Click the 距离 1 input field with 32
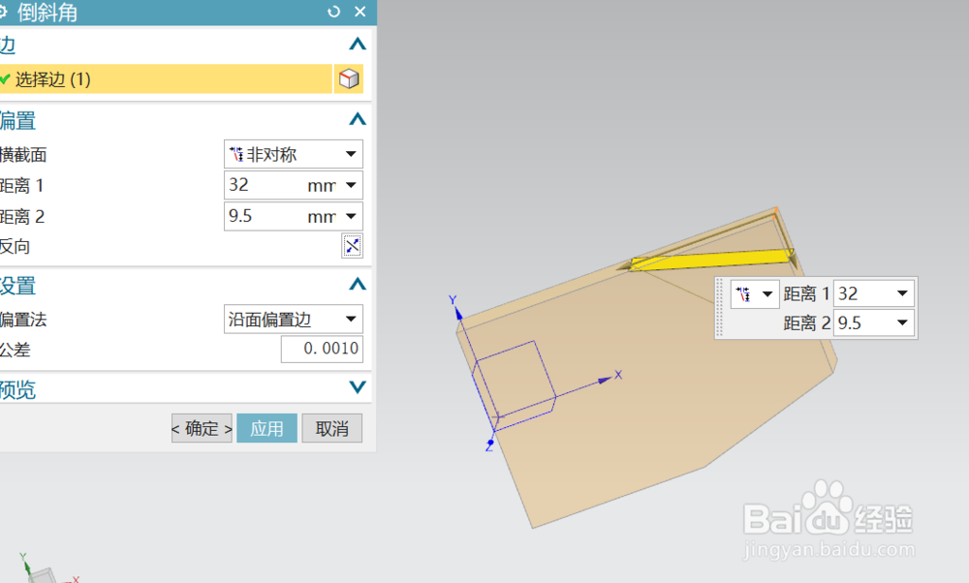Screen dimensions: 969x583 [x=265, y=185]
